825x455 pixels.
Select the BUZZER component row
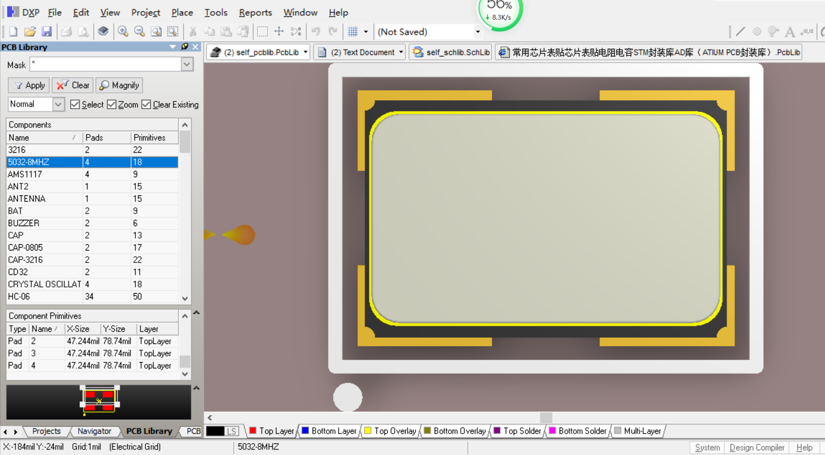click(92, 223)
